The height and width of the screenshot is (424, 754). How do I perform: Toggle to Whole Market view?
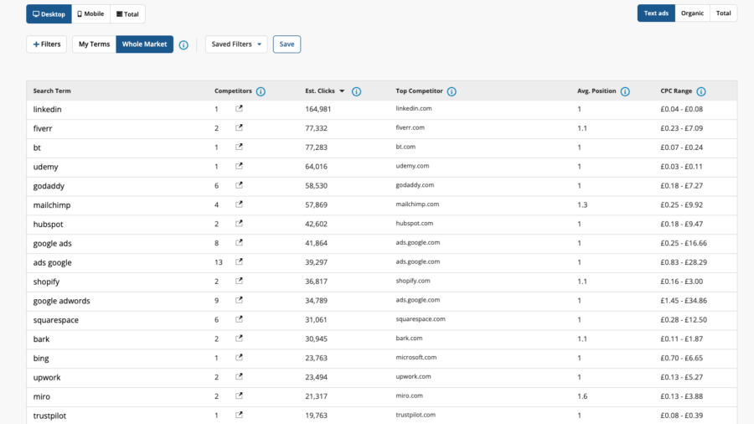[144, 44]
